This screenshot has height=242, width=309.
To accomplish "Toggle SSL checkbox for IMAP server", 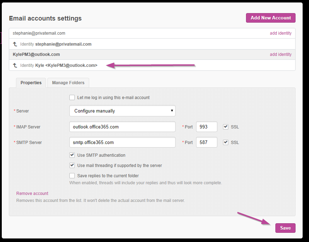I will click(225, 127).
